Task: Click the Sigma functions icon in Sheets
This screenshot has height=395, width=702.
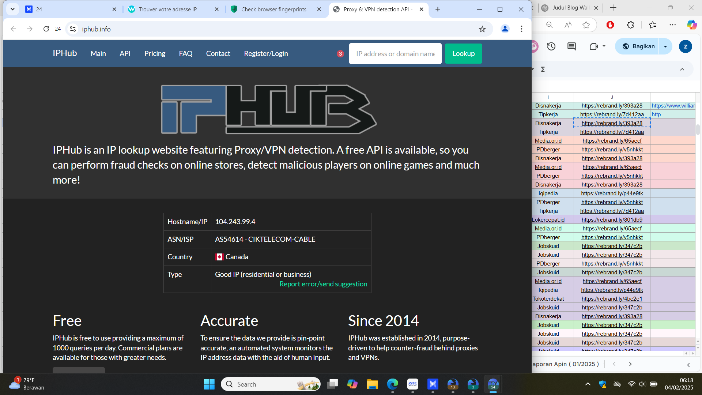Action: click(x=543, y=69)
